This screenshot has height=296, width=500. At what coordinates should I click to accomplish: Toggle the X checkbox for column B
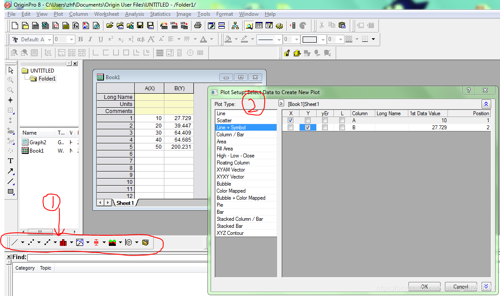tap(290, 127)
